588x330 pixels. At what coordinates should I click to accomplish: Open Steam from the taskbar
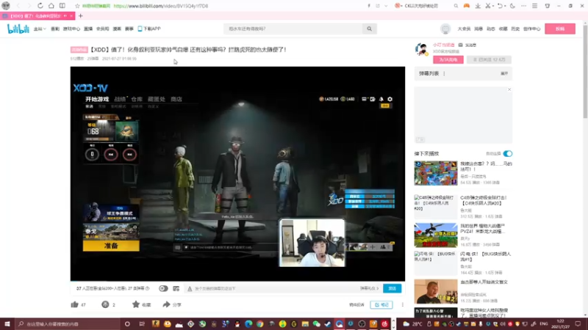coord(328,324)
